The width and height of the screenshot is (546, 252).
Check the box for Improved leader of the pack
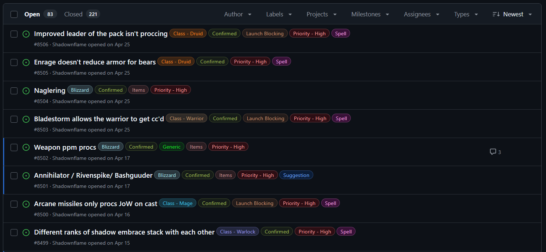[14, 34]
